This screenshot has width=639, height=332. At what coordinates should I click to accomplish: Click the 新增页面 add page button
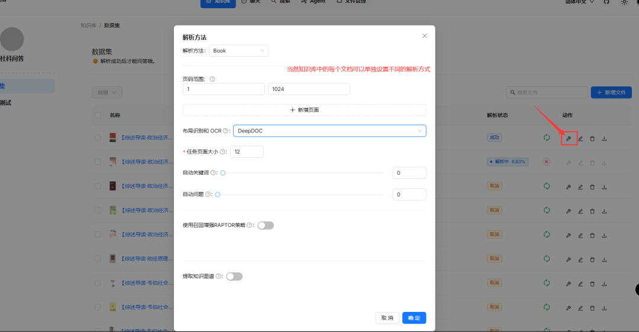click(304, 110)
